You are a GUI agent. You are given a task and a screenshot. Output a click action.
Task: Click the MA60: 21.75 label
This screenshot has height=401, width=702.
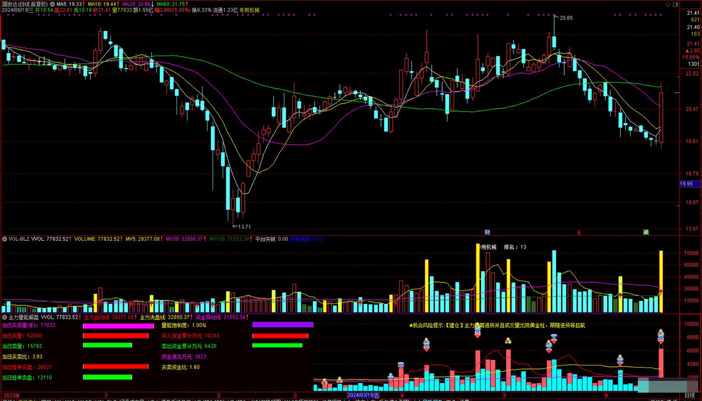point(172,4)
